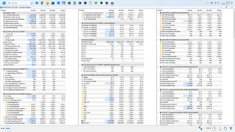
Task: Expand the Mag órajelek row
Action: 4,40
